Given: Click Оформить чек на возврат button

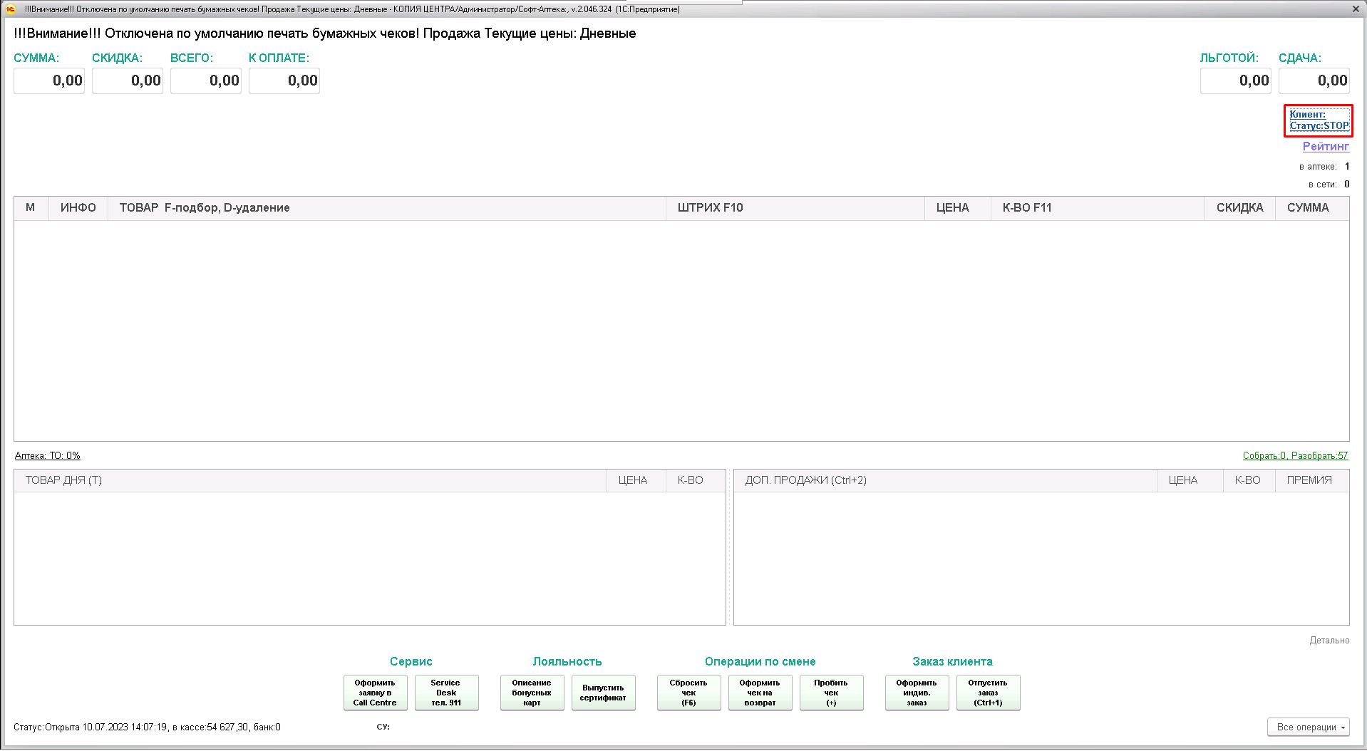Looking at the screenshot, I should [x=760, y=693].
